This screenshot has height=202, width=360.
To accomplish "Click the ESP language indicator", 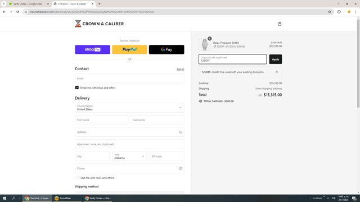I will tap(334, 198).
